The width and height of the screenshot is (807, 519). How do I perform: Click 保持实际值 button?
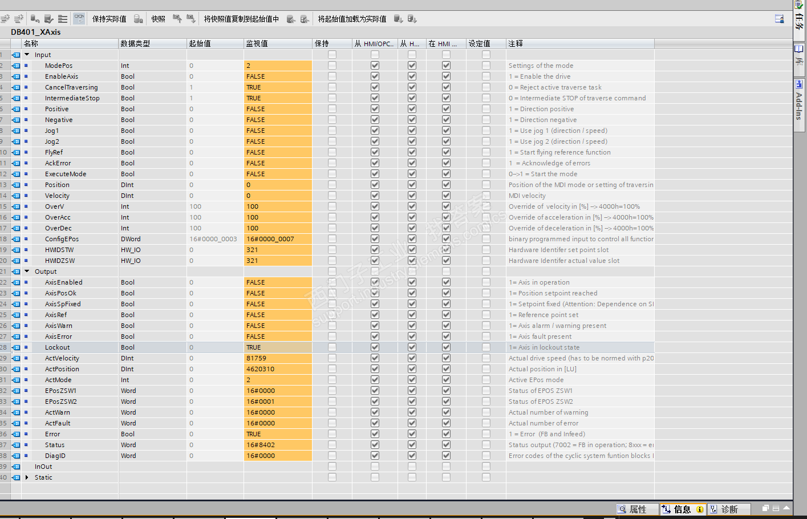pyautogui.click(x=110, y=19)
